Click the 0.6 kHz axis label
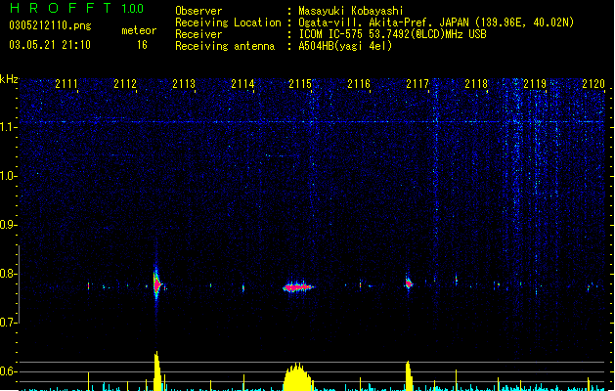The width and height of the screenshot is (615, 391). (x=8, y=371)
